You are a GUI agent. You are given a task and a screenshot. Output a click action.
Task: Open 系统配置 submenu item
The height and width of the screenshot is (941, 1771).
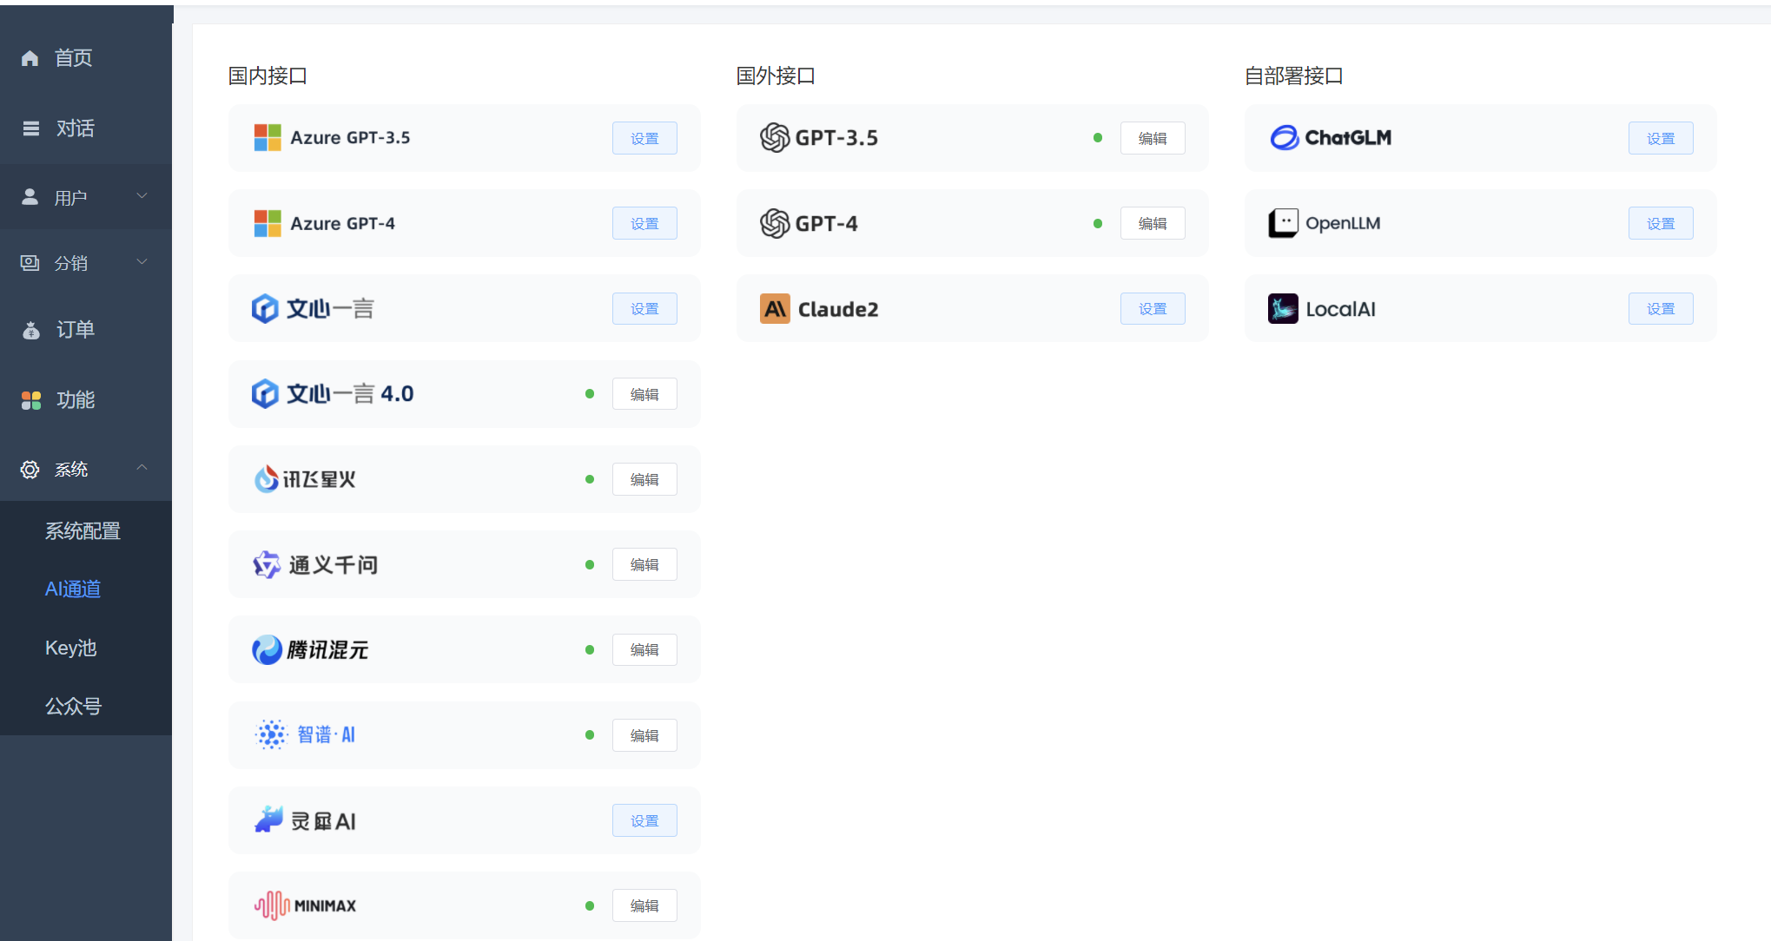(83, 531)
